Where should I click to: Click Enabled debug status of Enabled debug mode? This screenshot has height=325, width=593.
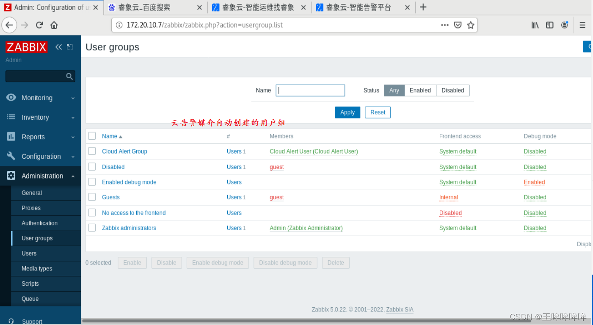[x=534, y=182]
